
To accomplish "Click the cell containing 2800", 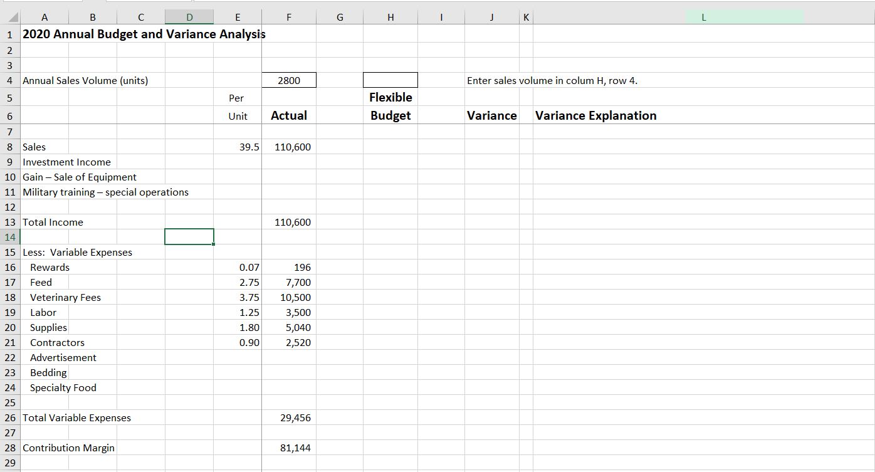I will tap(288, 80).
